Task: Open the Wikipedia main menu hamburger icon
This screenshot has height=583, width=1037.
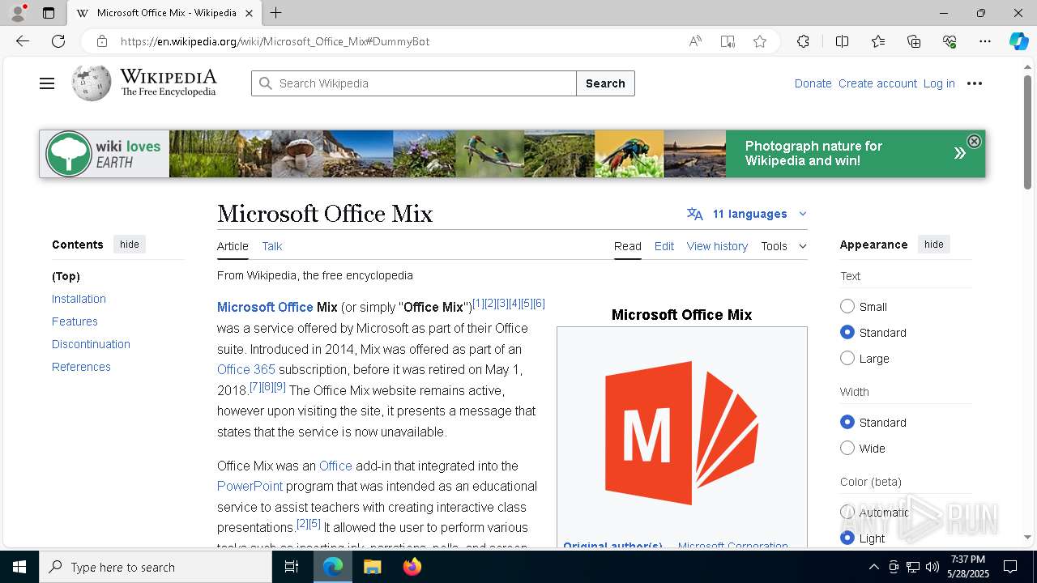Action: click(47, 83)
